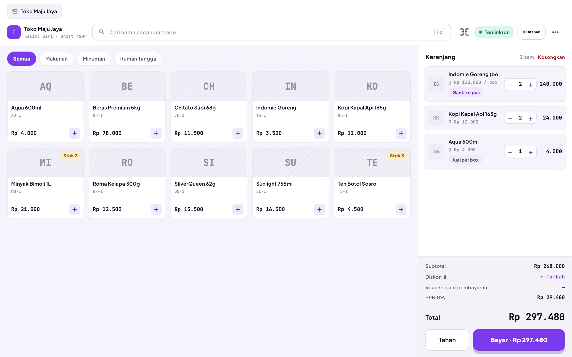The width and height of the screenshot is (572, 357).
Task: Open the three-dot more options menu
Action: 555,32
